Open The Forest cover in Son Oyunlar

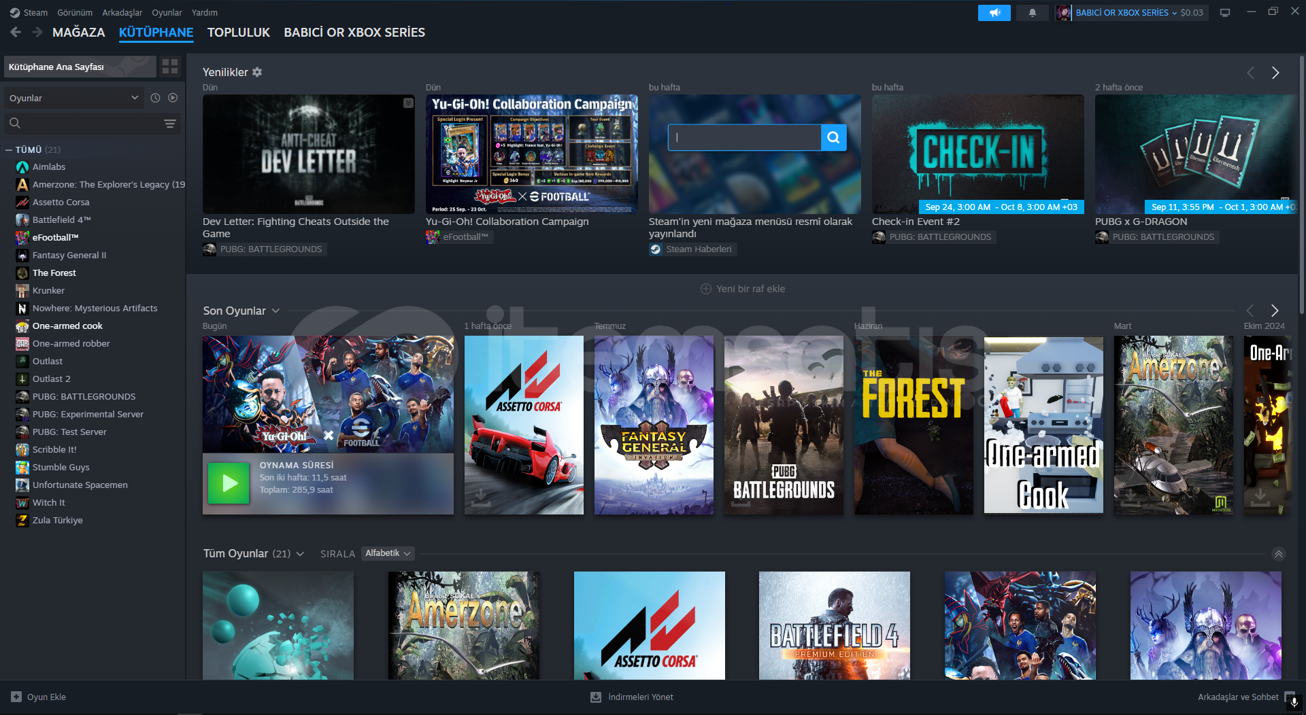point(914,425)
